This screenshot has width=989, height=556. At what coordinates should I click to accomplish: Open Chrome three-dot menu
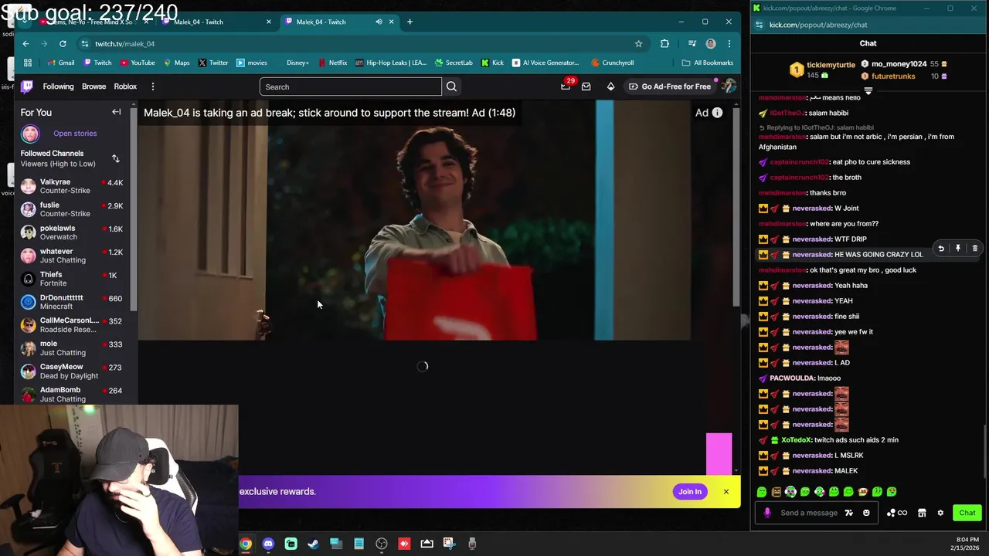[729, 44]
